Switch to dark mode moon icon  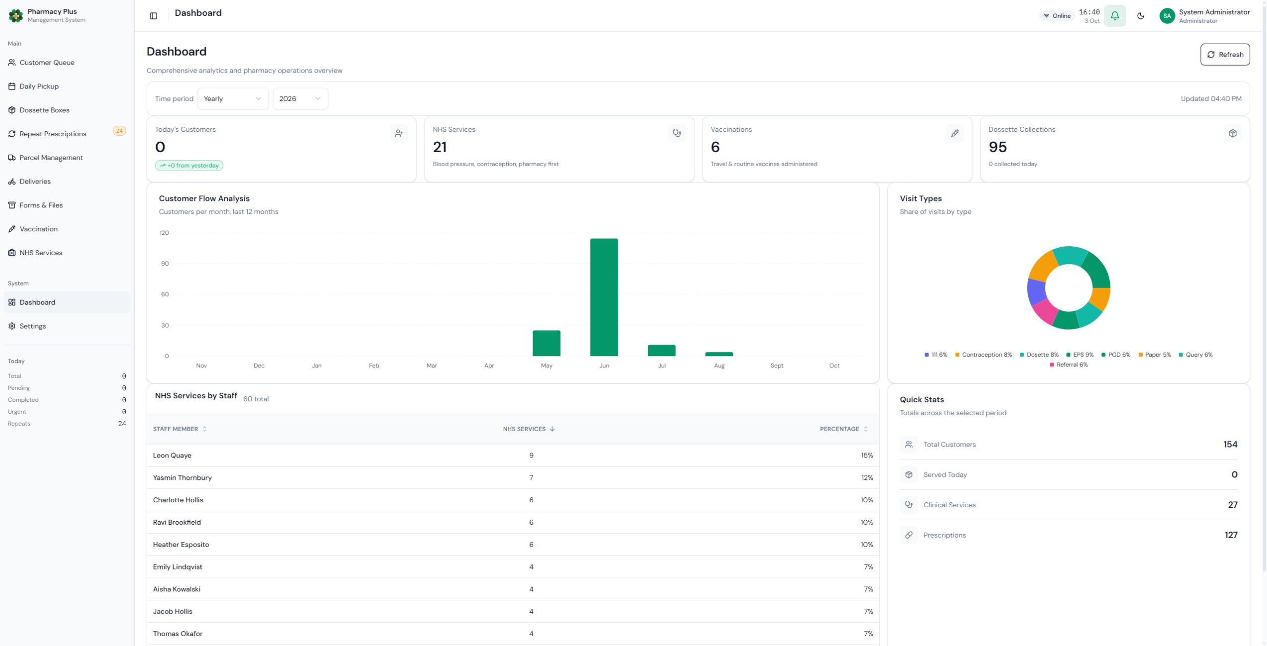[1141, 16]
